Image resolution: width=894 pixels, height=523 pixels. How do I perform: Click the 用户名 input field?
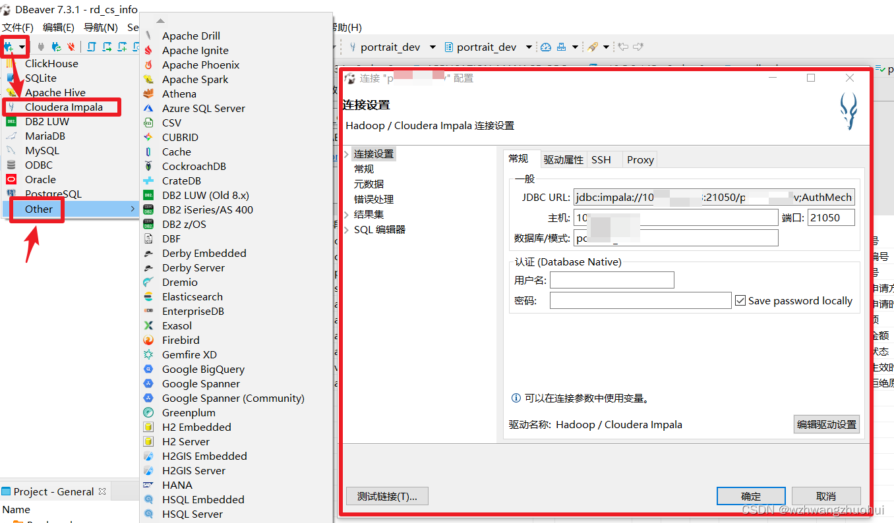(x=612, y=280)
